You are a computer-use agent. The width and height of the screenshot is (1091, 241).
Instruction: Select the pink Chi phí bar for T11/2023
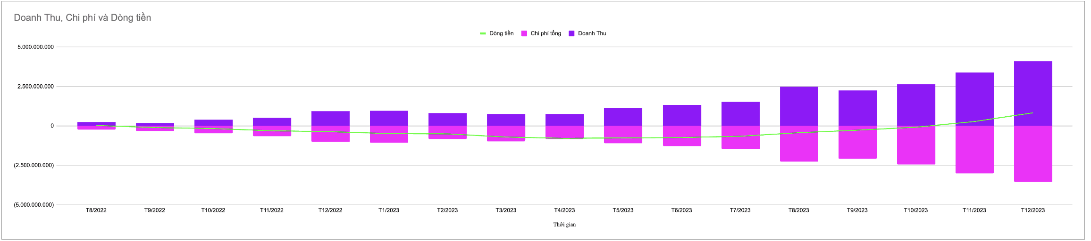pyautogui.click(x=974, y=150)
